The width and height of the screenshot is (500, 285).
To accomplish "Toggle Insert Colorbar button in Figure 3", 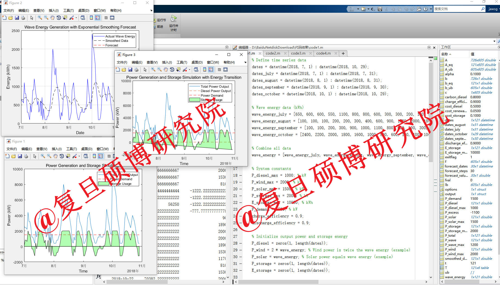I will click(x=205, y=70).
